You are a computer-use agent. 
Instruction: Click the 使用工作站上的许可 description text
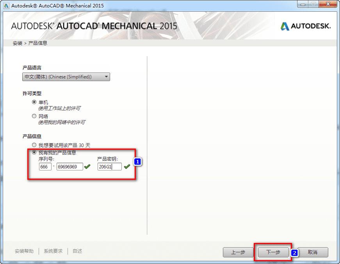click(x=59, y=108)
